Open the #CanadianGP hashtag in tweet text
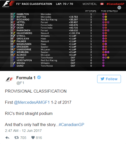This screenshot has width=126, height=144. click(71, 125)
